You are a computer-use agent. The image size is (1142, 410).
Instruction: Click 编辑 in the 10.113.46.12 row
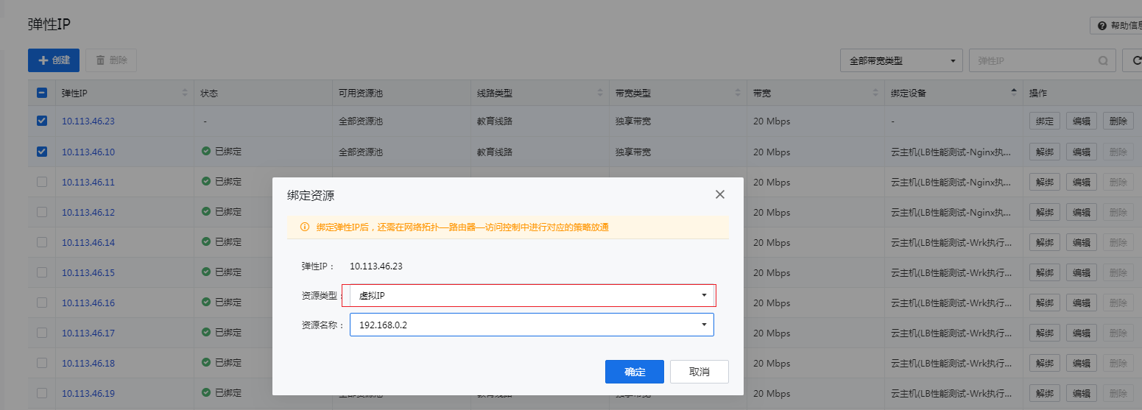(x=1082, y=212)
